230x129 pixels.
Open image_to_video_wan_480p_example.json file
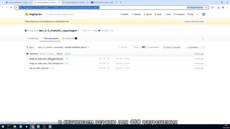(46, 59)
